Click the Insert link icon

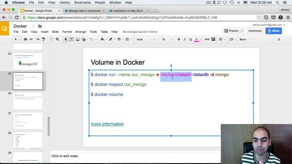(207, 40)
